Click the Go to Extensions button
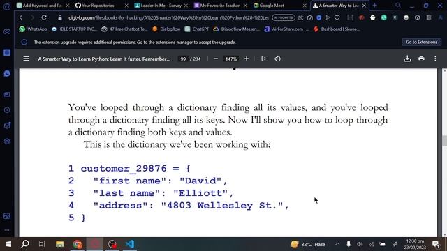Screen dimensions: 447x251 pos(422,42)
